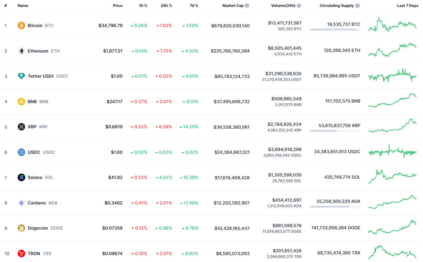
Task: Click the red TRON logo icon
Action: click(21, 254)
